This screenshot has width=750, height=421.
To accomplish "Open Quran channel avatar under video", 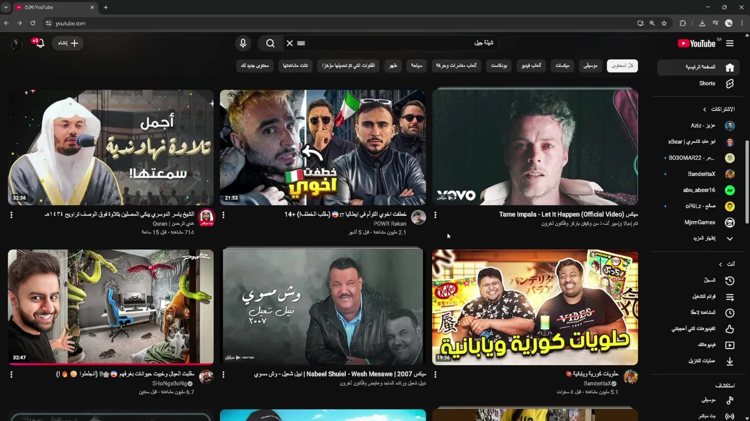I will click(x=206, y=218).
